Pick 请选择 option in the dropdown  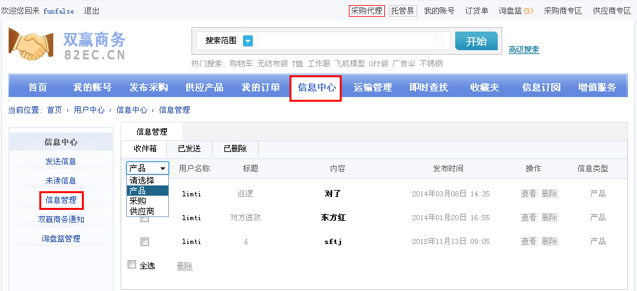pyautogui.click(x=142, y=180)
